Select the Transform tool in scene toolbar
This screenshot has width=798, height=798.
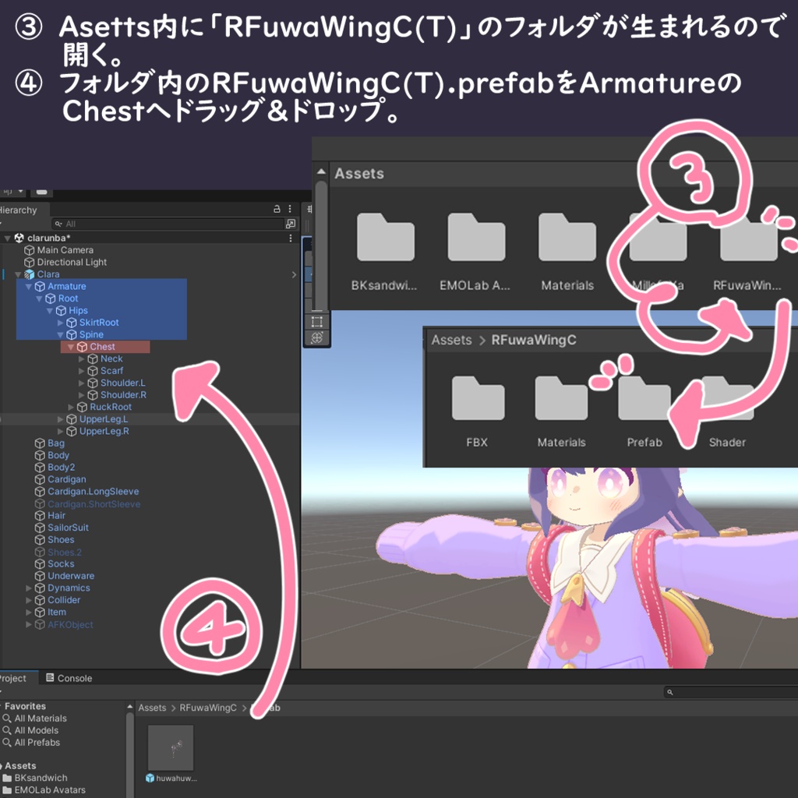point(316,337)
